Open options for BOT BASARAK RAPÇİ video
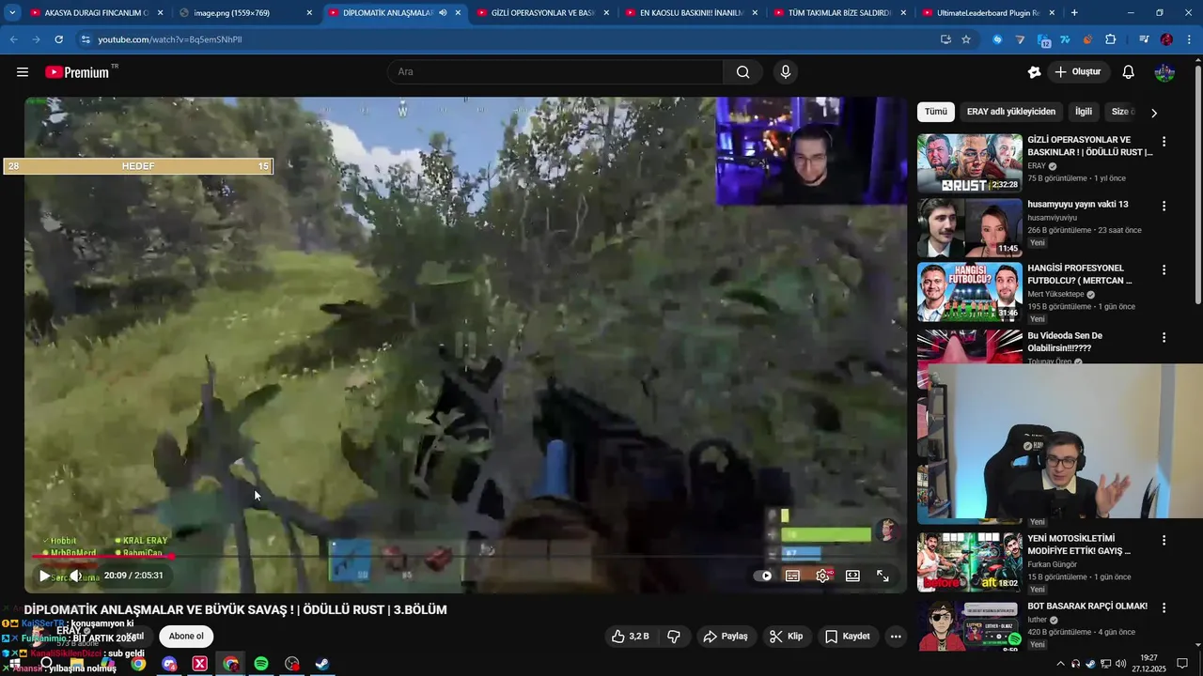Screen dimensions: 1203x676 (1164, 607)
